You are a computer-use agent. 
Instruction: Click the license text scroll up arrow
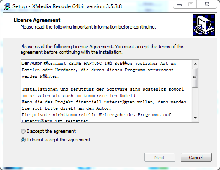click(x=195, y=64)
